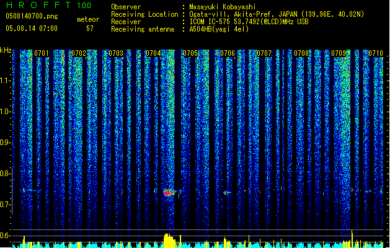Image resolution: width=390 pixels, height=248 pixels.
Task: Click the 'Receiving antenna' field label
Action: pos(143,29)
